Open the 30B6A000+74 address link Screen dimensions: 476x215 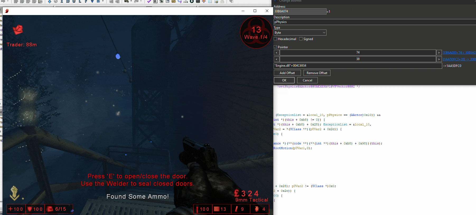coord(459,53)
